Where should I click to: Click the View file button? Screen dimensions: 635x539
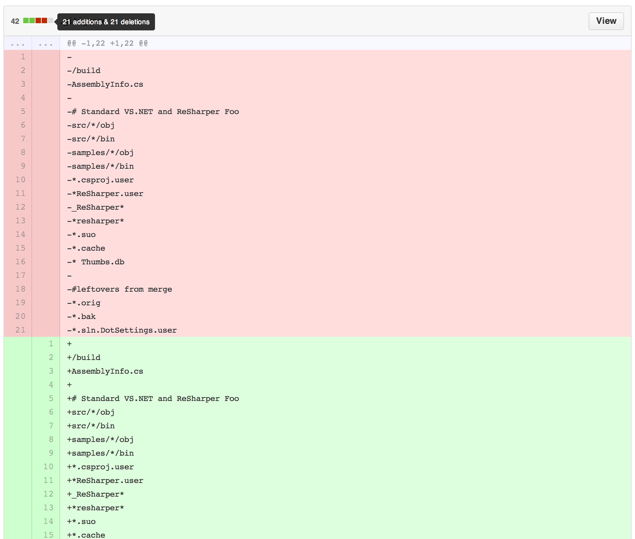(606, 21)
